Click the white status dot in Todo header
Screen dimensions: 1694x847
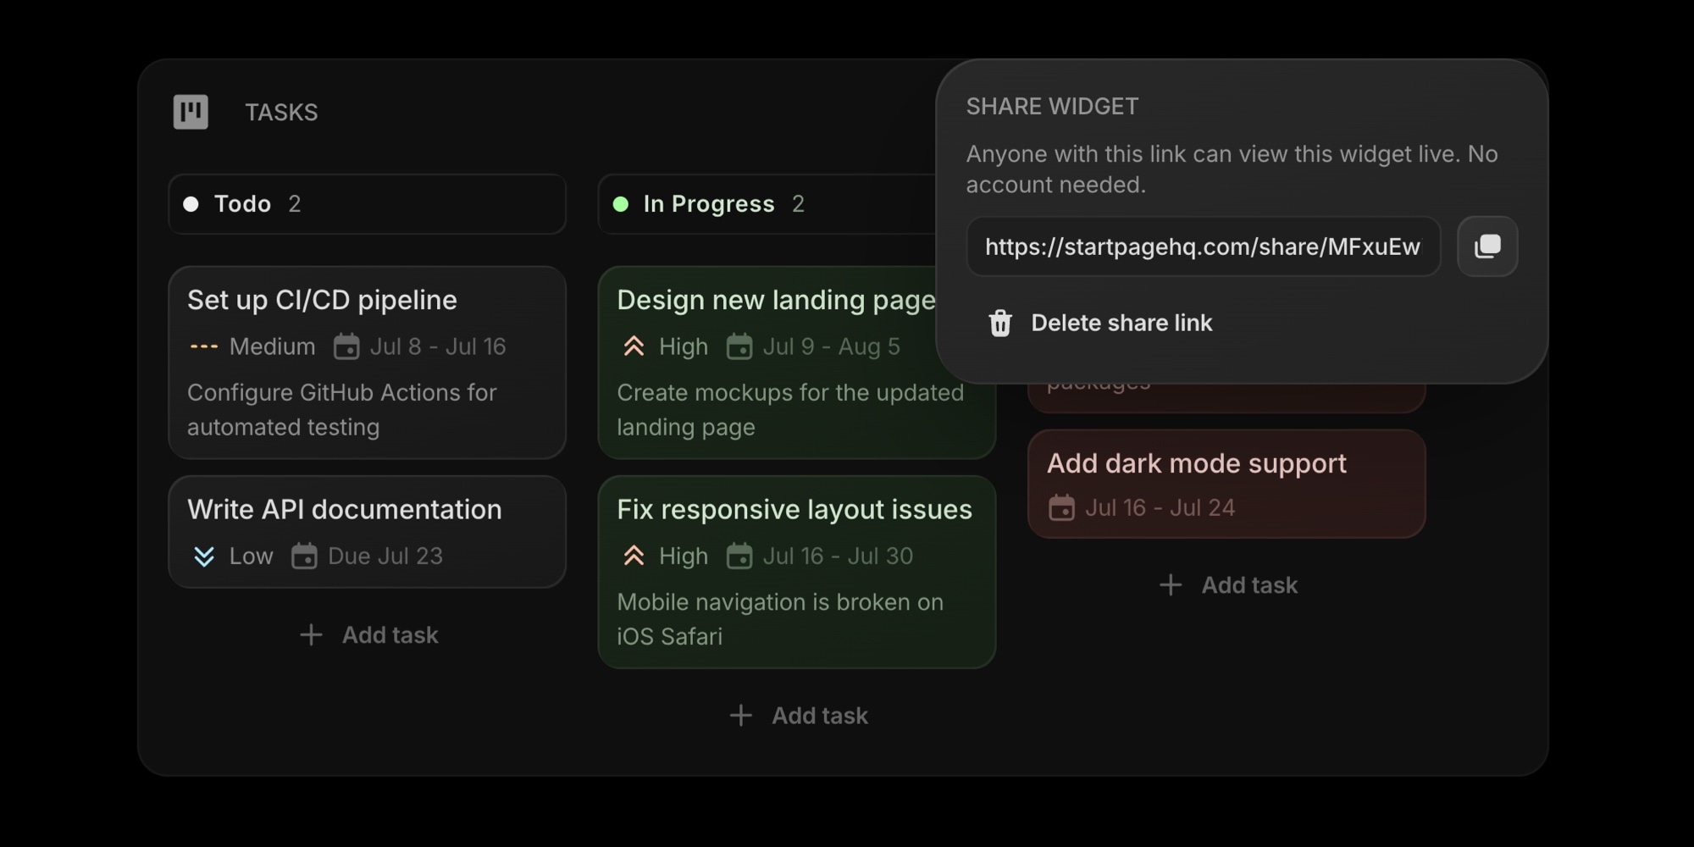coord(191,204)
